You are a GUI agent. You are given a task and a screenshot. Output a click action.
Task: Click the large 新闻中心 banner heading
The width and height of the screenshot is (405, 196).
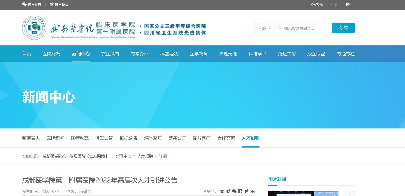(49, 97)
